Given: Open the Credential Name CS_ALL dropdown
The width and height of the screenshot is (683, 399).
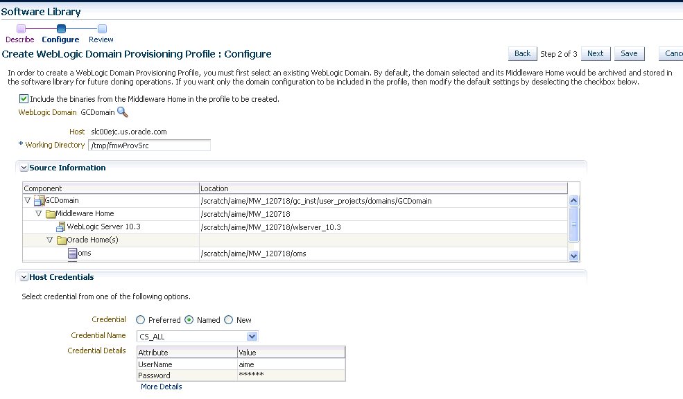Looking at the screenshot, I should [x=252, y=337].
